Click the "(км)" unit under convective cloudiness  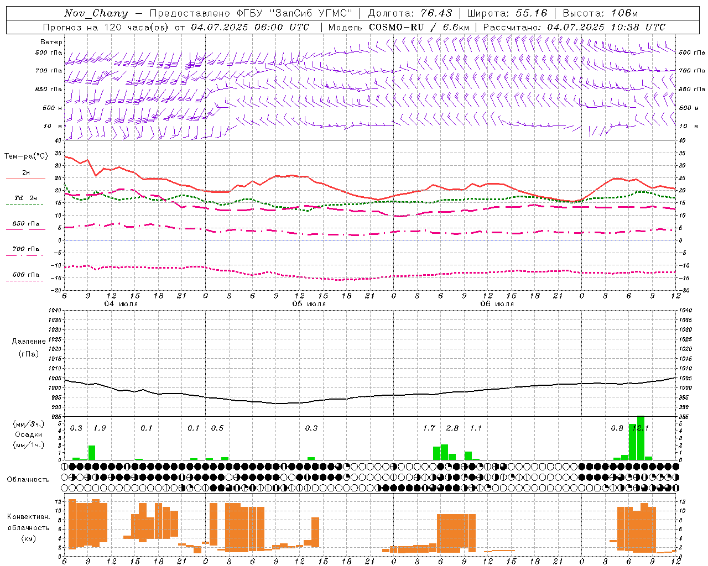tap(28, 538)
